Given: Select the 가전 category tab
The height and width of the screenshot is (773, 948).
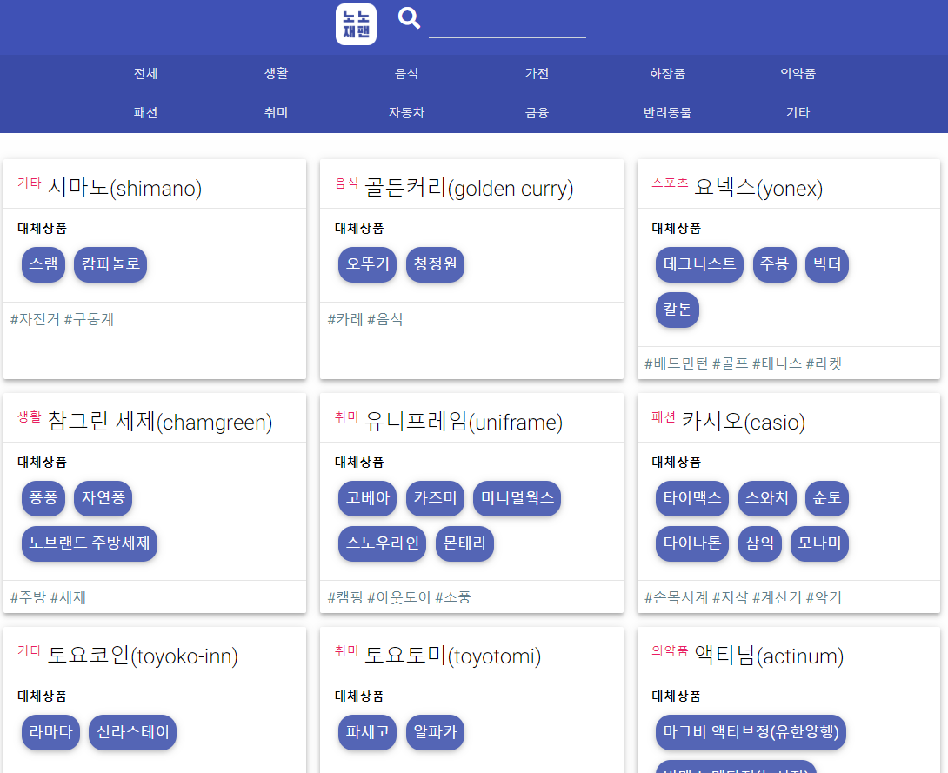Looking at the screenshot, I should tap(537, 74).
